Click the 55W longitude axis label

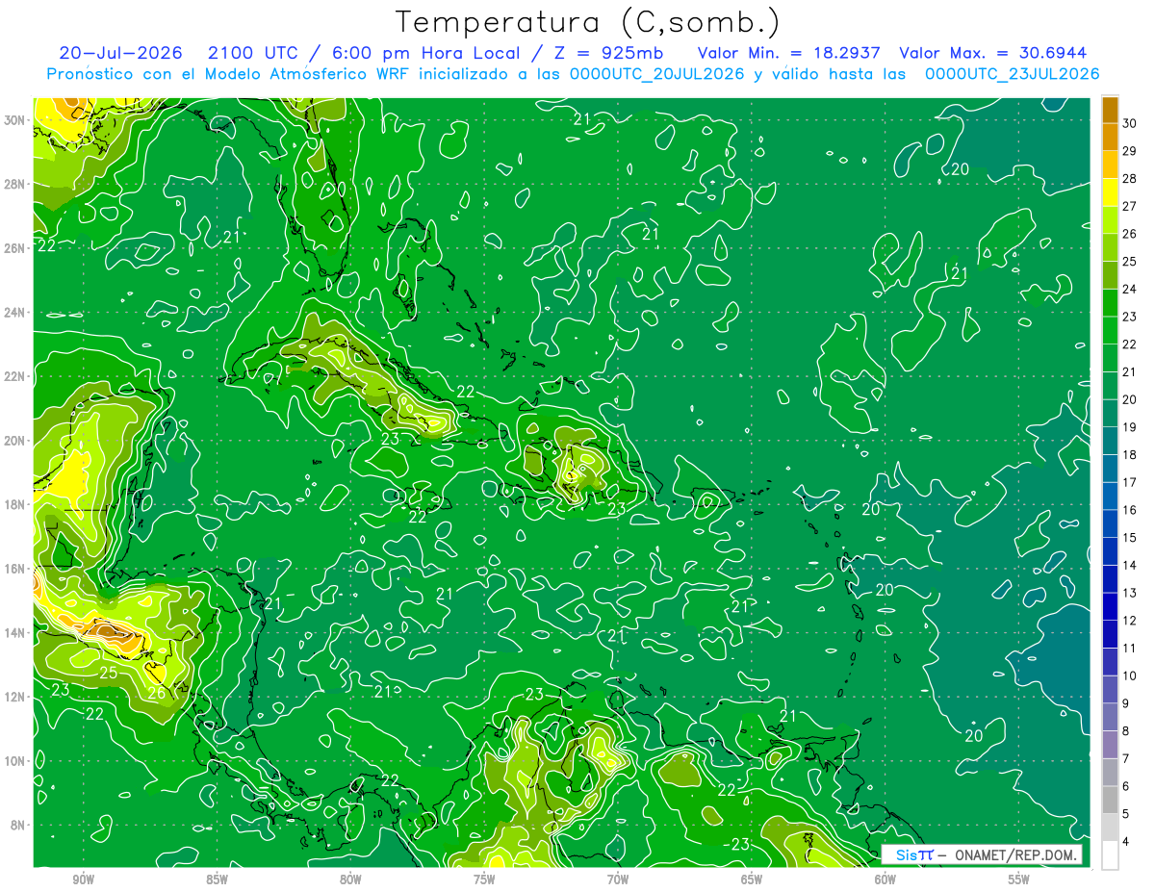[x=1019, y=879]
